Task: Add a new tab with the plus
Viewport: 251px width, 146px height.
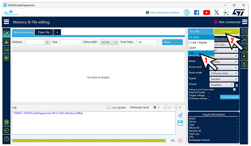Action: tap(57, 32)
